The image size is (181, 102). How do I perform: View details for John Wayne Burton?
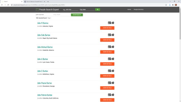(x=107, y=88)
